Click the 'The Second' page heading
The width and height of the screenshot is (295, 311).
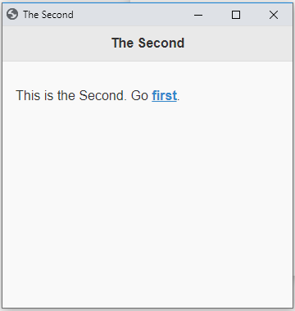click(148, 43)
